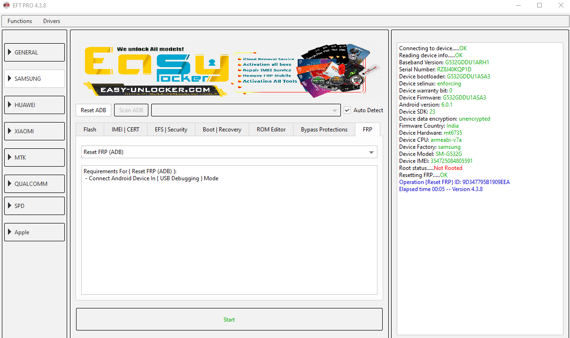570x338 pixels.
Task: Click the Start button
Action: 229,319
